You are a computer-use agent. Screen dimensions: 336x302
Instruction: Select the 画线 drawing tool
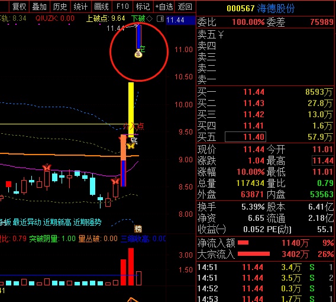click(x=101, y=7)
